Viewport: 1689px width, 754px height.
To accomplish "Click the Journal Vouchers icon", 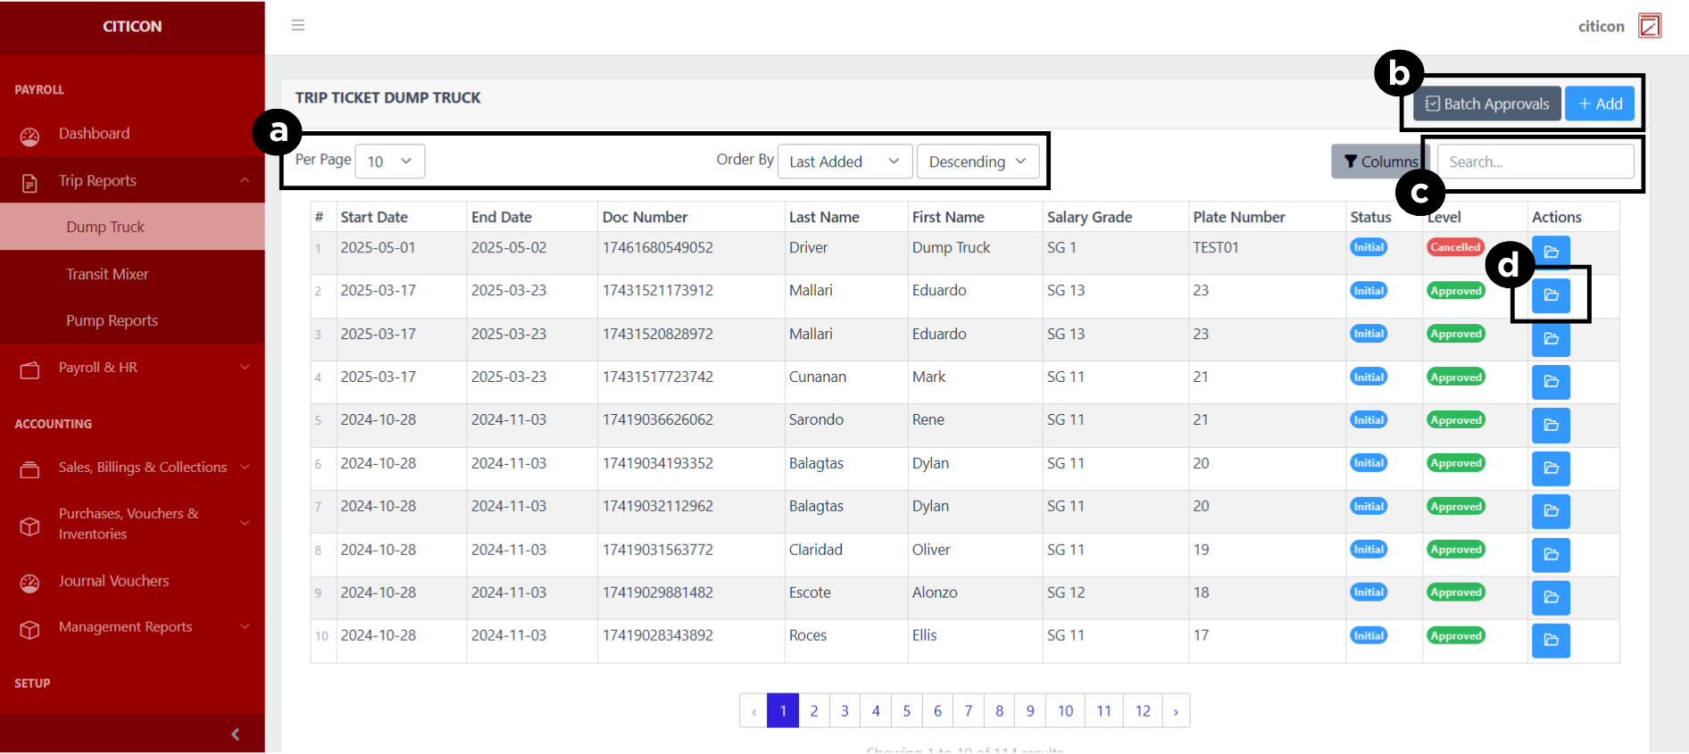I will (x=30, y=583).
